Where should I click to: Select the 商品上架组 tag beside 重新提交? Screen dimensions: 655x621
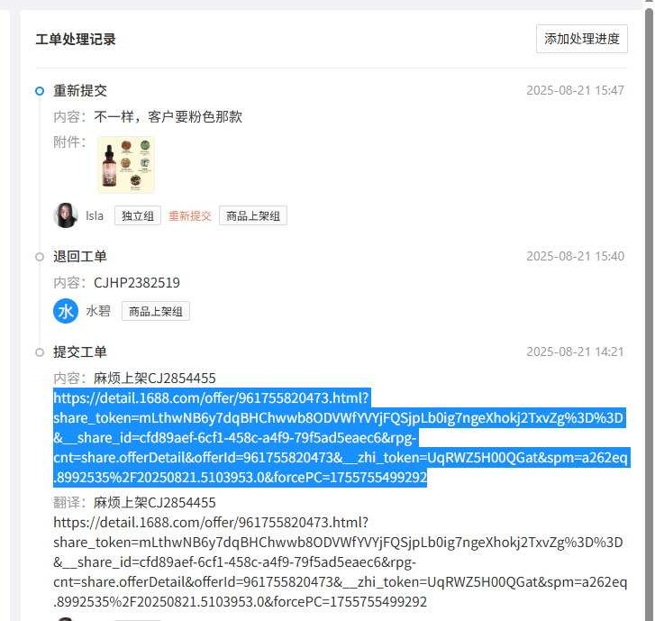click(x=253, y=215)
